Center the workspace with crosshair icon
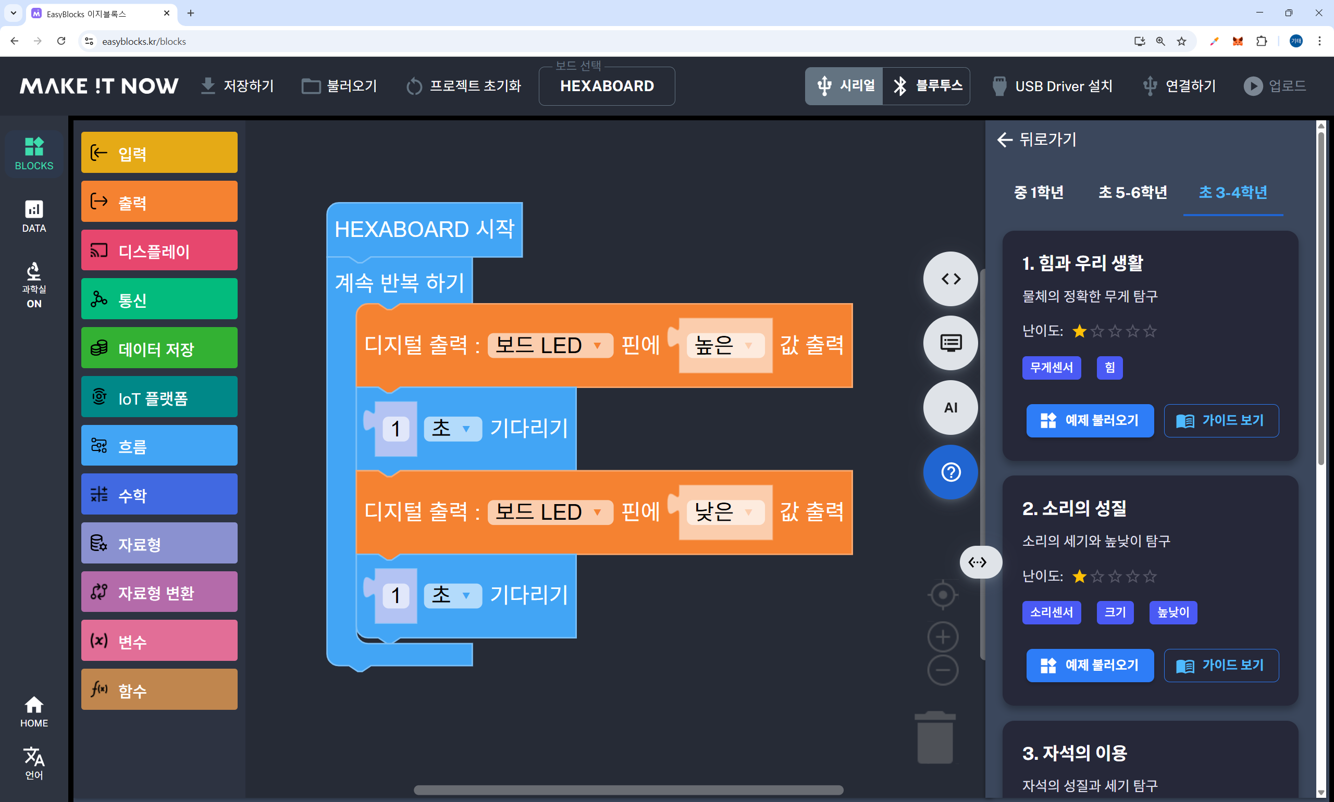1334x802 pixels. point(943,595)
